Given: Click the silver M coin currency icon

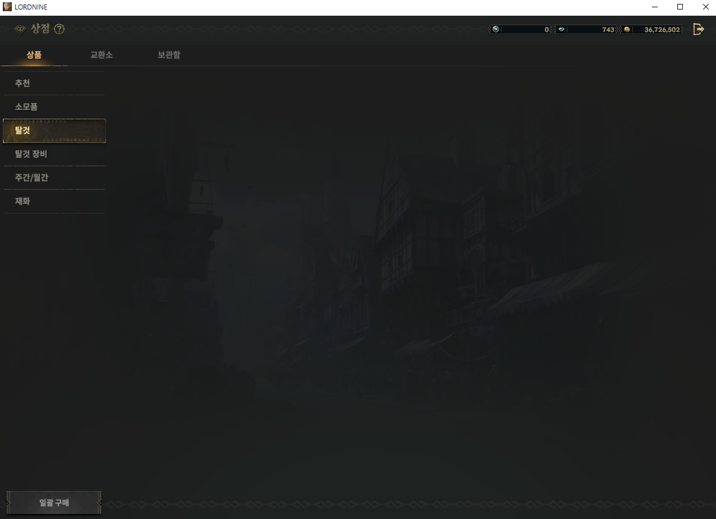Looking at the screenshot, I should (495, 30).
